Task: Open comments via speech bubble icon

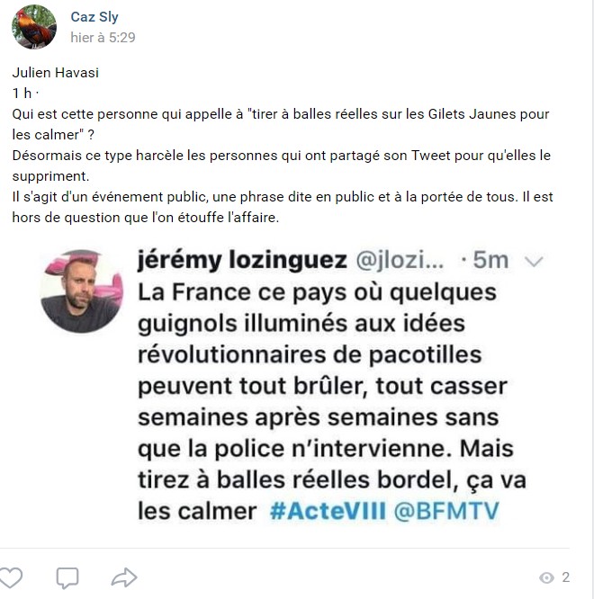Action: click(x=67, y=577)
